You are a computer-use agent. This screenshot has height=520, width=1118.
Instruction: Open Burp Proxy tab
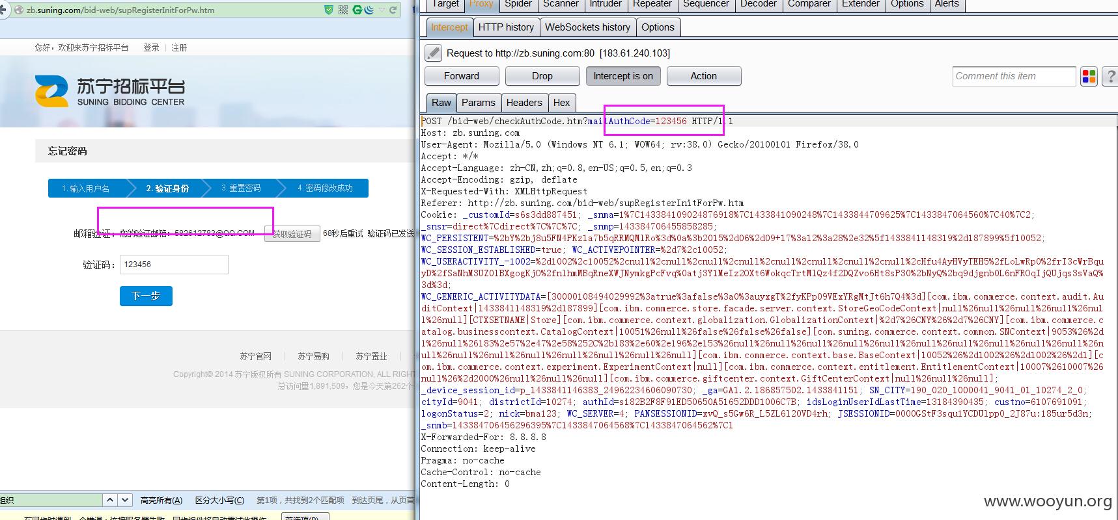[x=481, y=5]
